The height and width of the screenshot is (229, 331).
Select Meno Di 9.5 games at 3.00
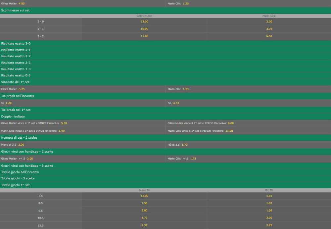click(x=144, y=210)
